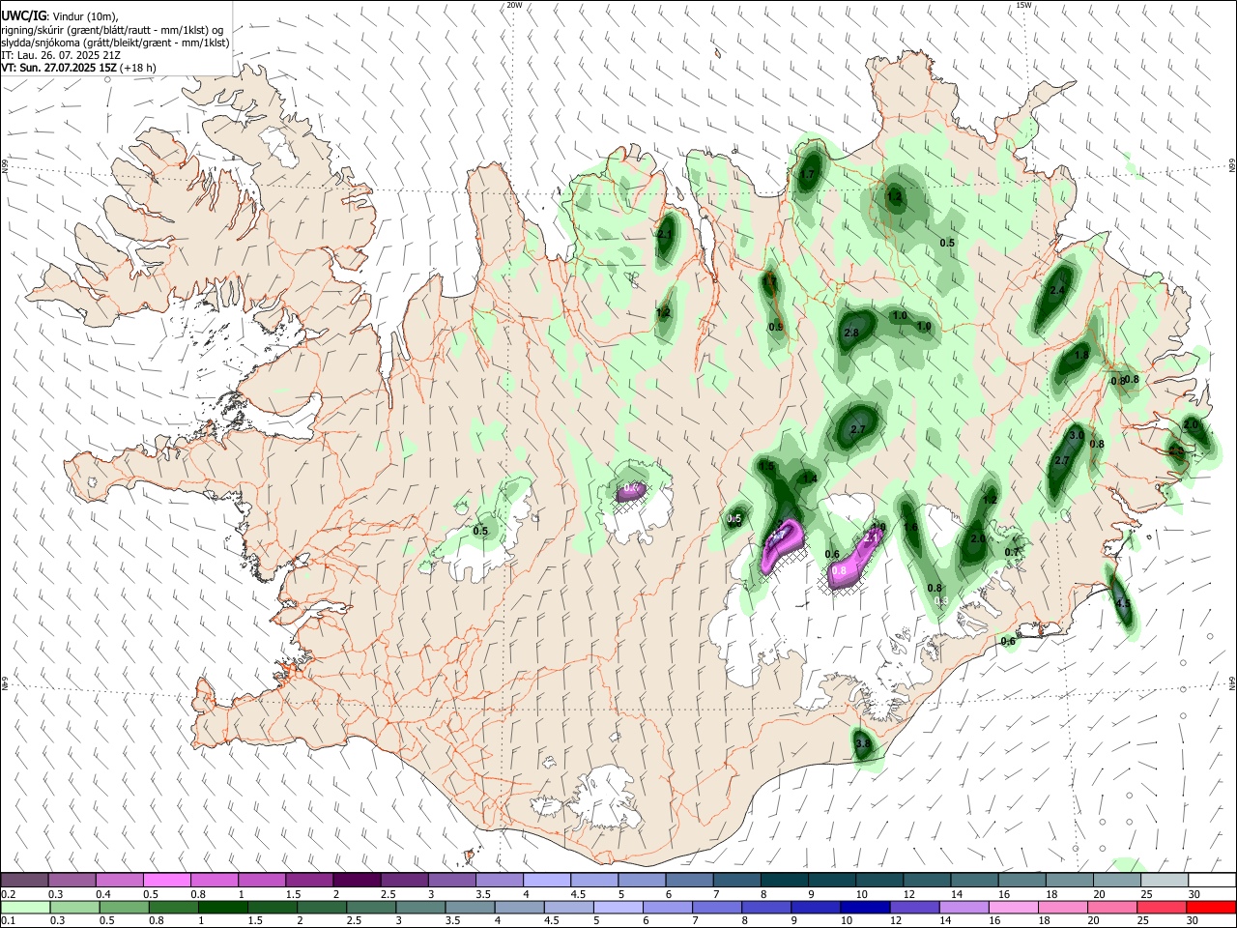Click the 2.4 precipitation value in the northeast
This screenshot has height=928, width=1237.
click(x=1056, y=291)
